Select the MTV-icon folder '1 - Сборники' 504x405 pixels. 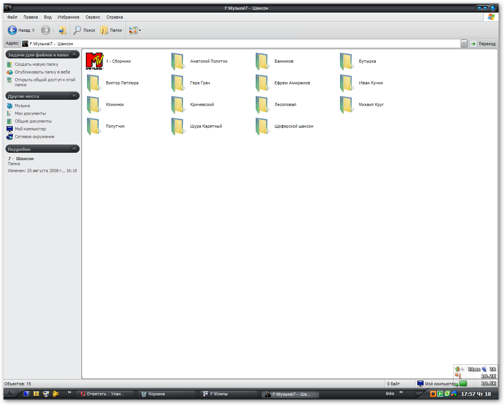pos(94,61)
